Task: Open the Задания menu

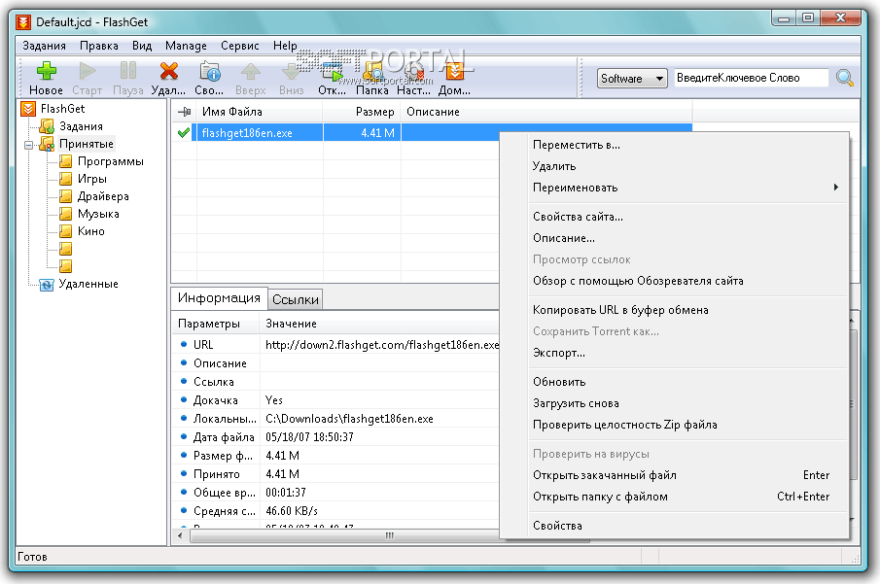Action: click(x=45, y=46)
